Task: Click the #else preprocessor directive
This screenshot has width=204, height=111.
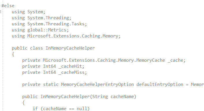Action: point(8,6)
